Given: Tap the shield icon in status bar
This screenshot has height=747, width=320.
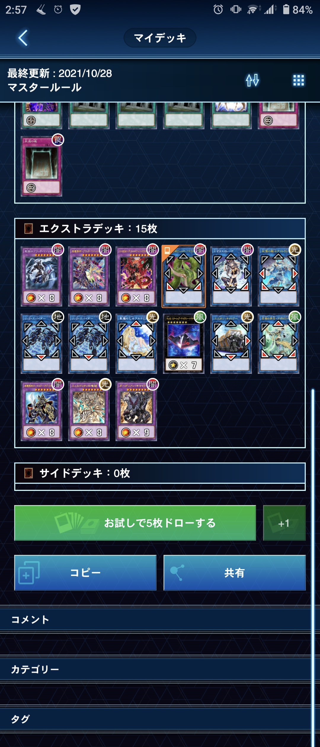Looking at the screenshot, I should 75,9.
